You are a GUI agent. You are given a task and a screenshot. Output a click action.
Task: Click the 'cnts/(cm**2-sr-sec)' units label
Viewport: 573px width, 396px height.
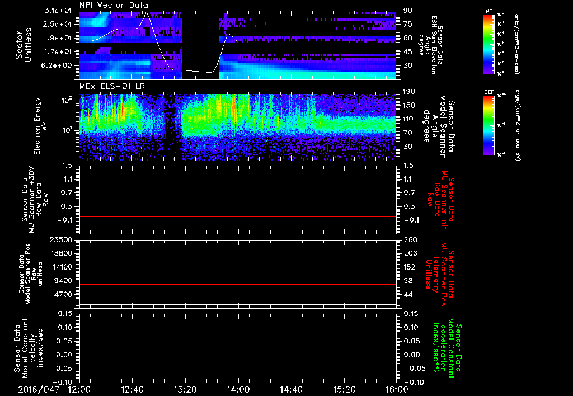tap(516, 44)
